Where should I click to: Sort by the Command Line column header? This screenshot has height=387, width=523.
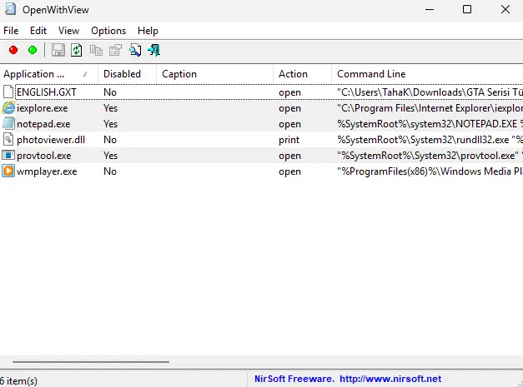coord(427,74)
